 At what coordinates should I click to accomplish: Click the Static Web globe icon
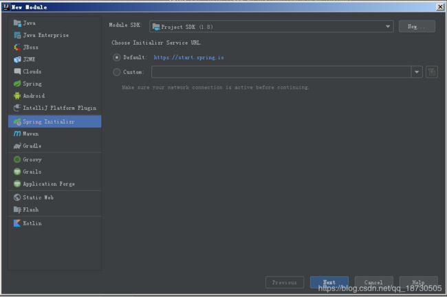(17, 198)
